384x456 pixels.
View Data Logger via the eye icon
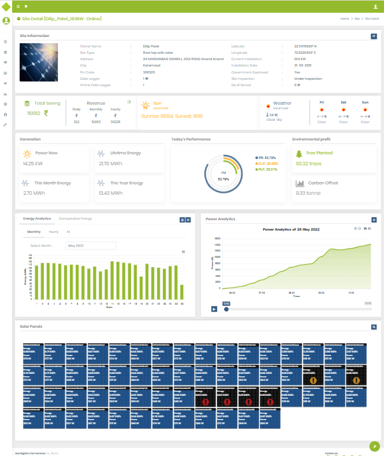(x=147, y=79)
